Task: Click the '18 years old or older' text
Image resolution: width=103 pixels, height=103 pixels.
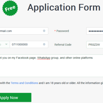Action: tap(63, 83)
